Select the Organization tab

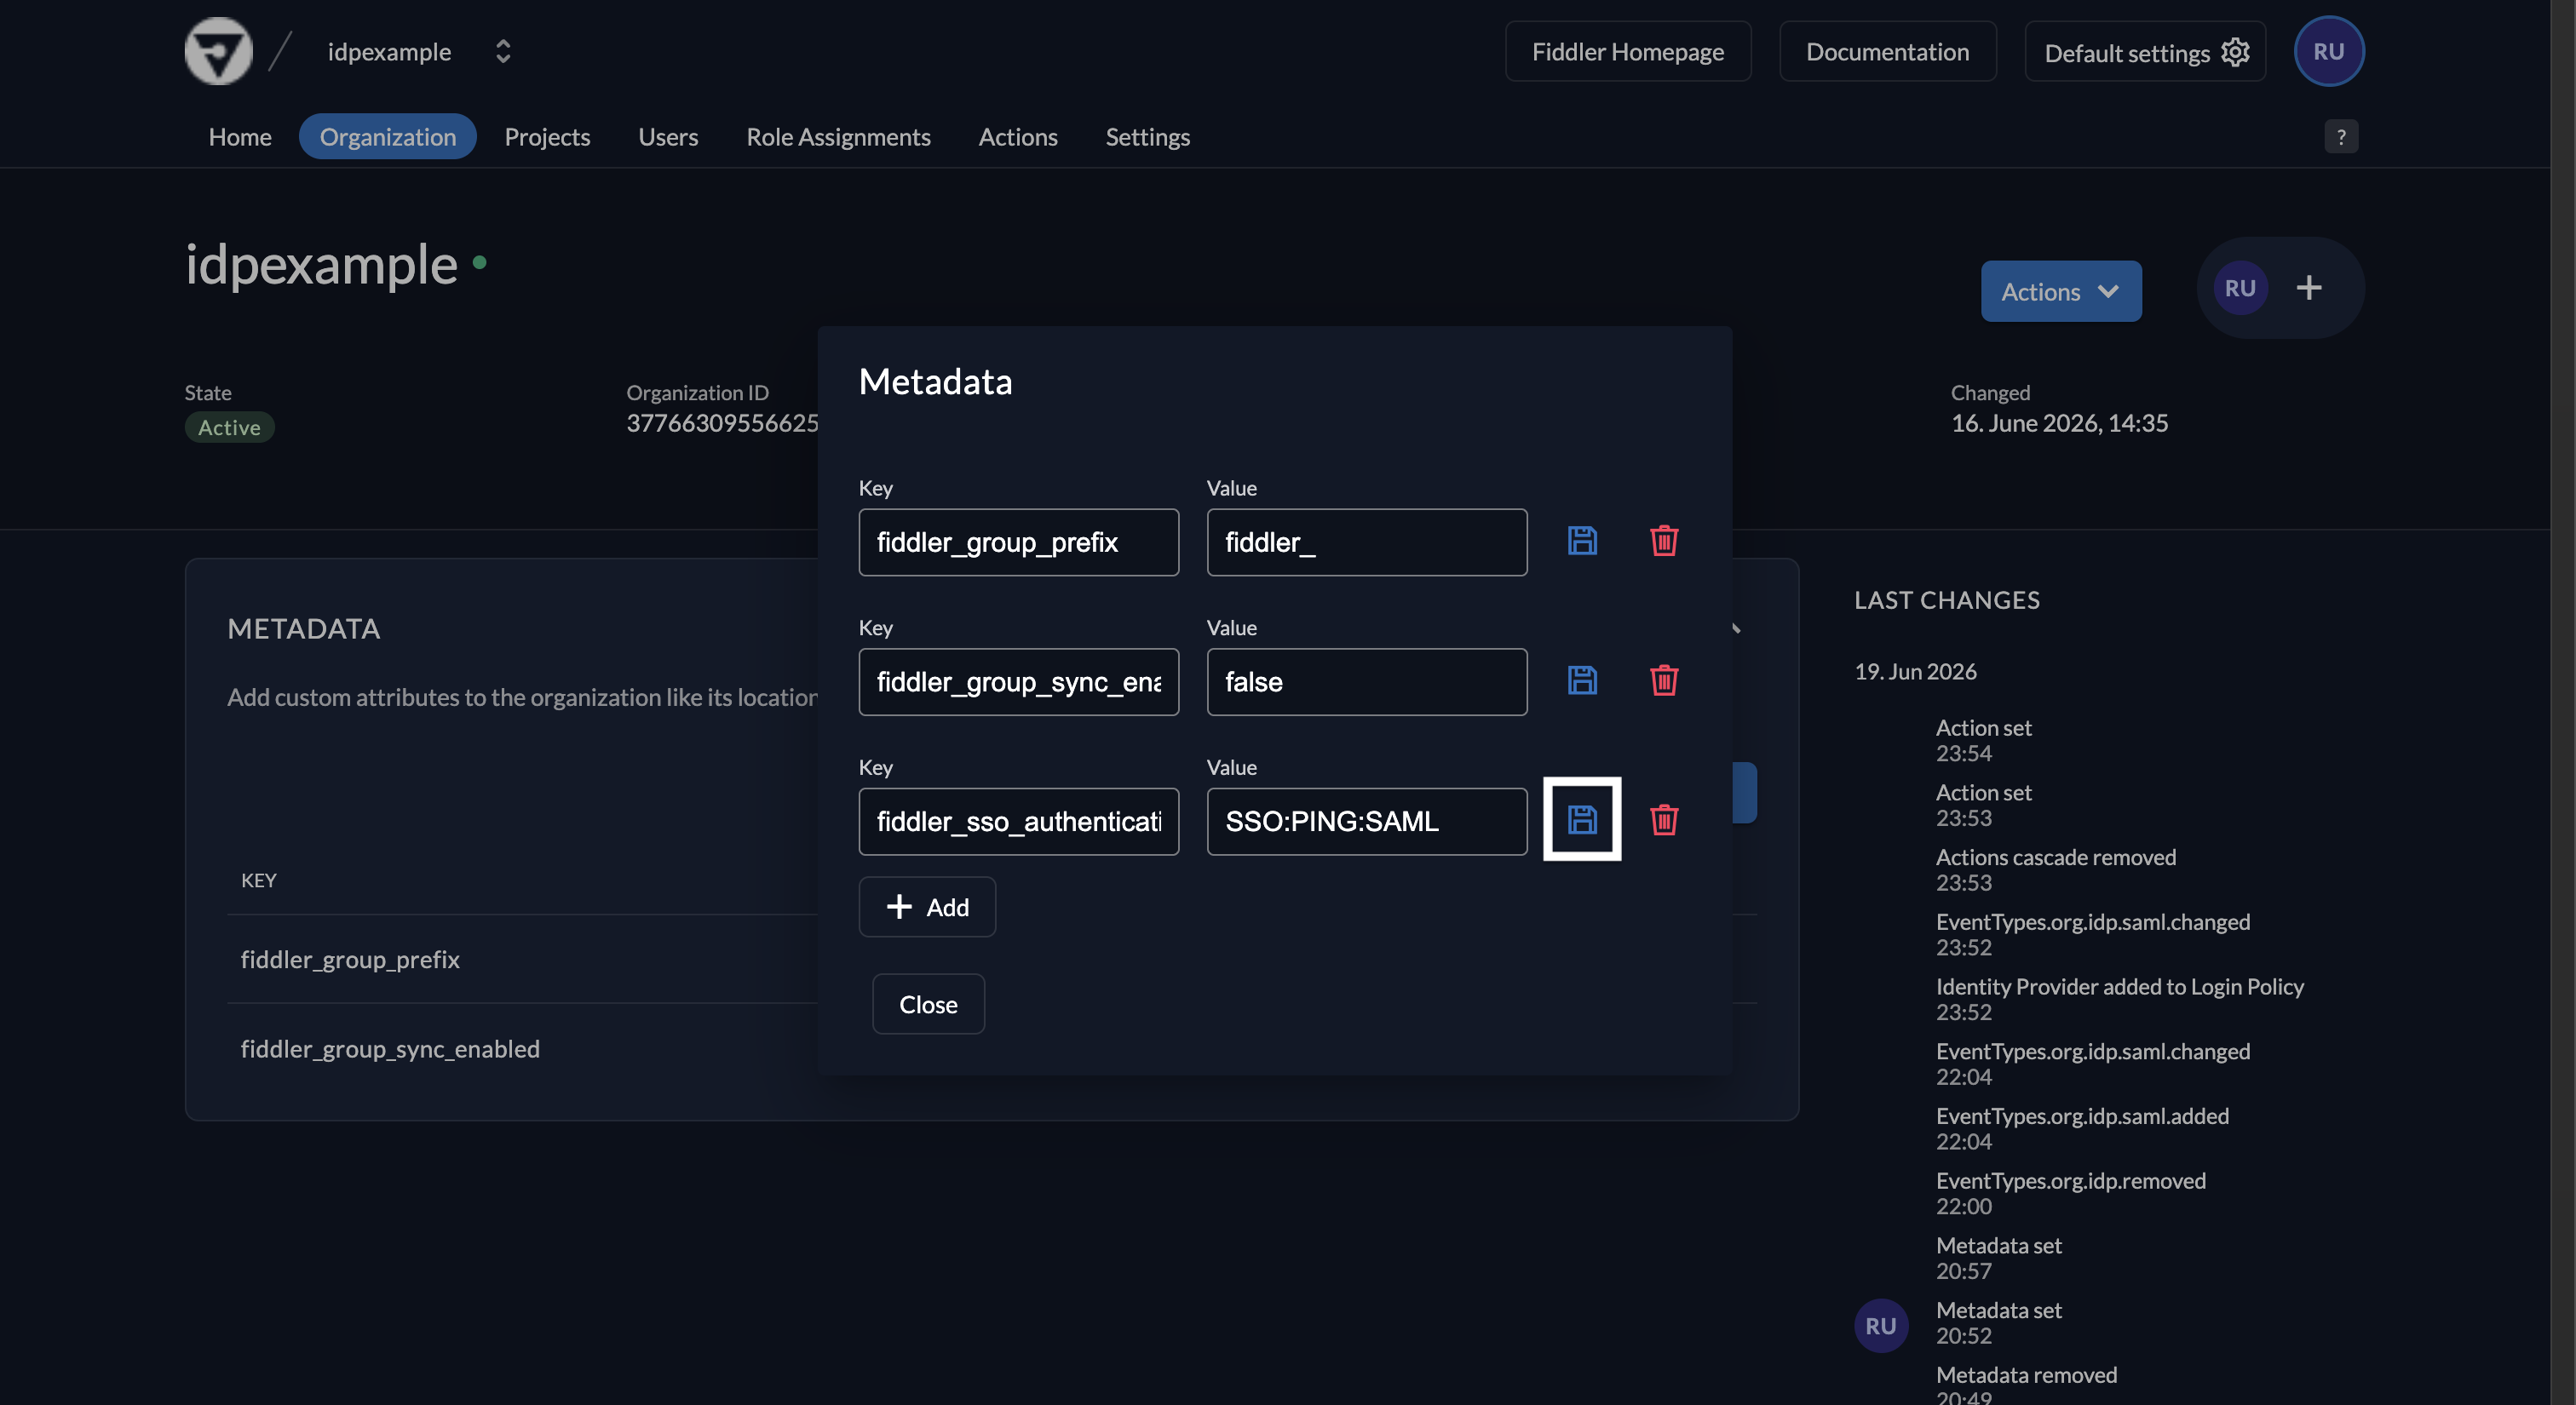pyautogui.click(x=388, y=136)
